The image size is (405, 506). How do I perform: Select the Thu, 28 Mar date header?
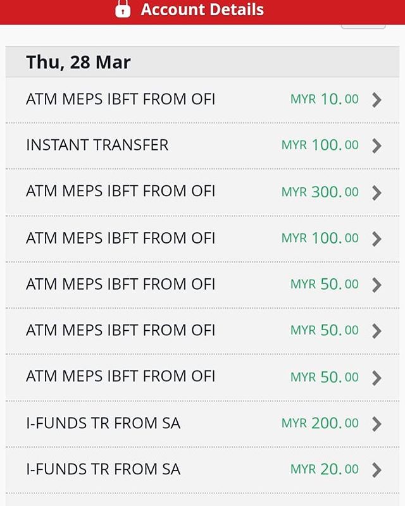(x=78, y=63)
